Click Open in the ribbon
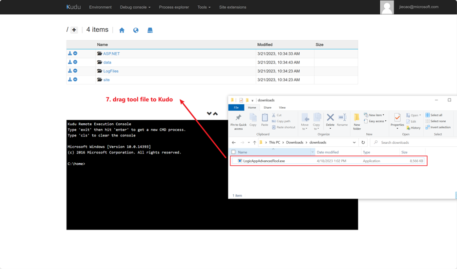The image size is (457, 269). [x=413, y=115]
